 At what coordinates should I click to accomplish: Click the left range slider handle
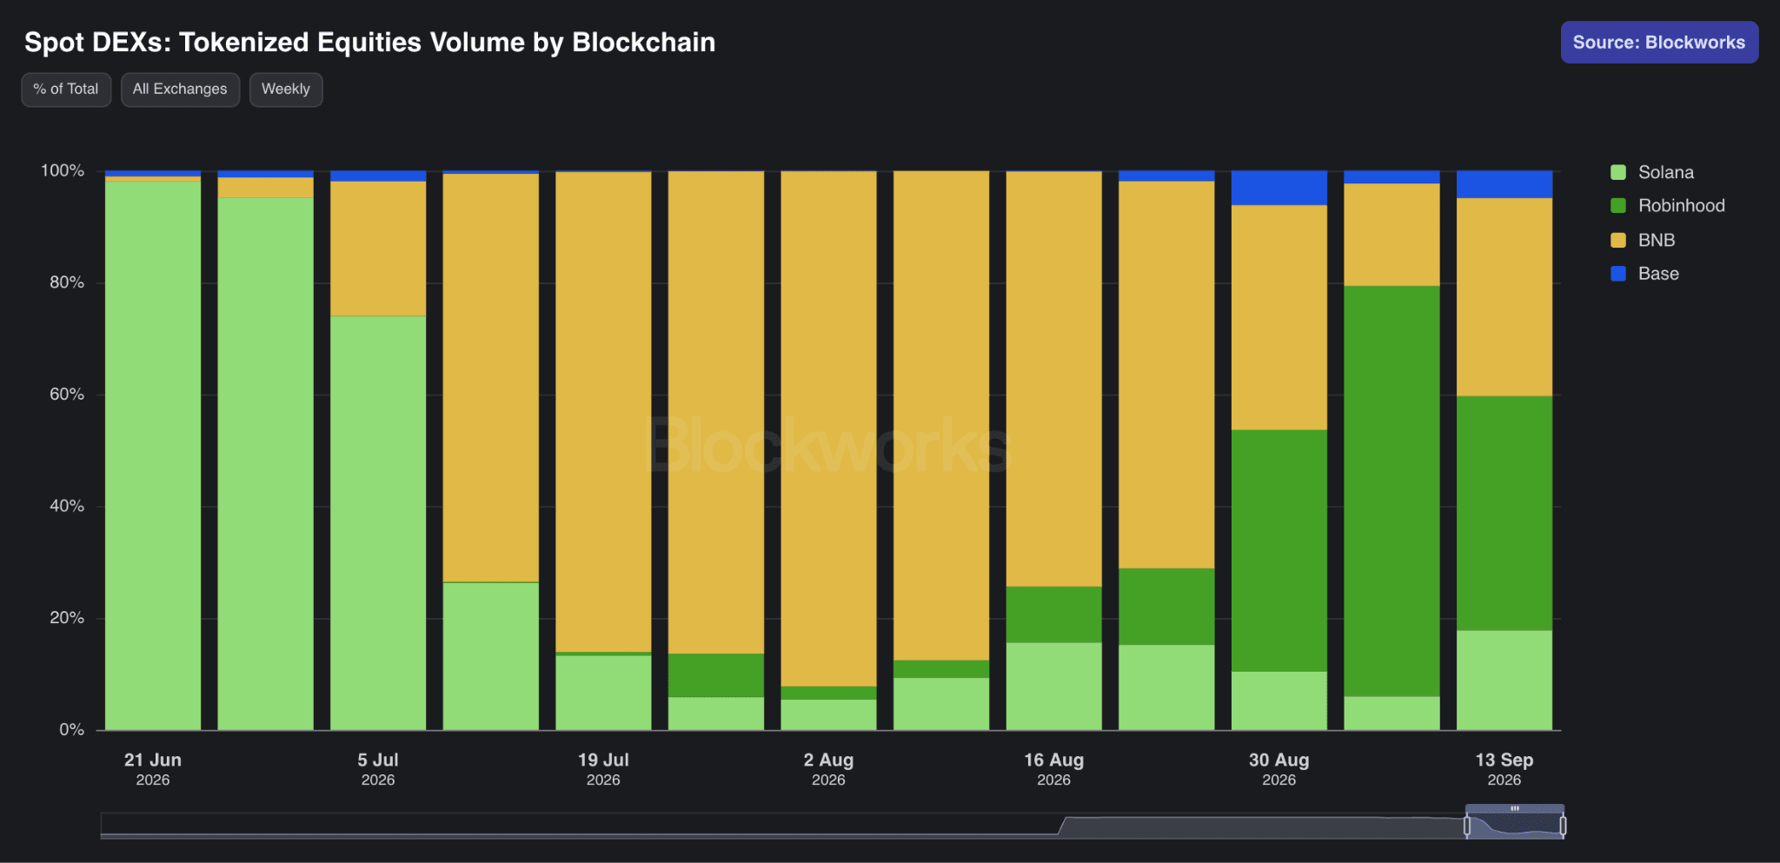[1467, 826]
